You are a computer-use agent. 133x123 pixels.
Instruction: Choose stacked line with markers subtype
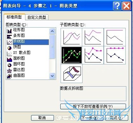point(93,55)
